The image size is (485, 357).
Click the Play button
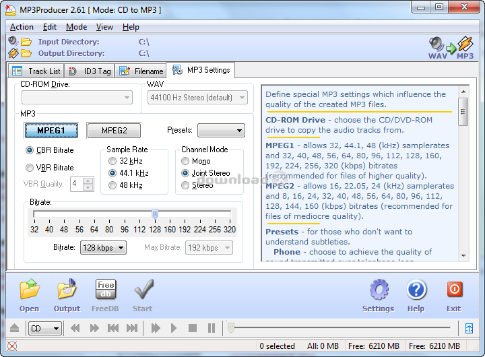(x=174, y=328)
